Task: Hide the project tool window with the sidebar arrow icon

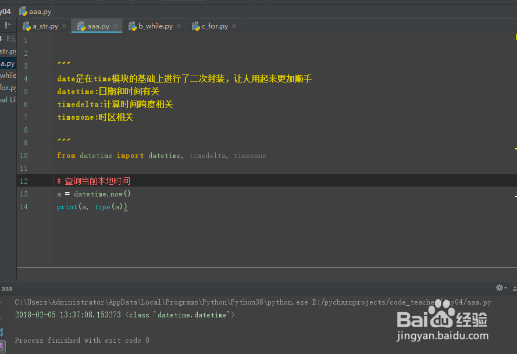Action: pyautogui.click(x=8, y=25)
